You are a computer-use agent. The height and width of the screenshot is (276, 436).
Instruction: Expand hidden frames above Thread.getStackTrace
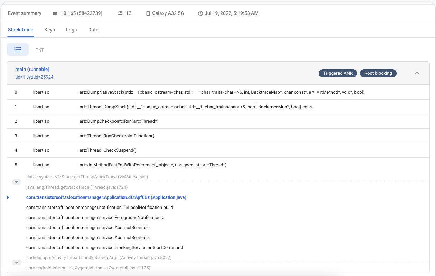point(17,182)
